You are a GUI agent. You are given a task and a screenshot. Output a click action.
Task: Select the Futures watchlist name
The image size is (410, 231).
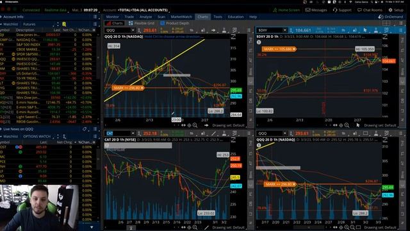point(29,24)
